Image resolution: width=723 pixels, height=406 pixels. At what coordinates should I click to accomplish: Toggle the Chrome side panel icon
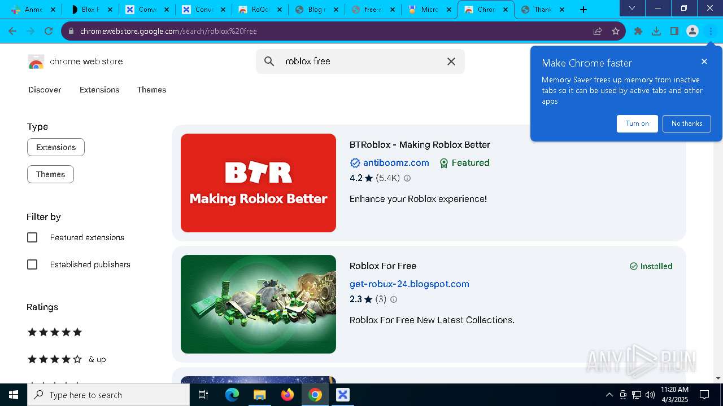(x=674, y=31)
